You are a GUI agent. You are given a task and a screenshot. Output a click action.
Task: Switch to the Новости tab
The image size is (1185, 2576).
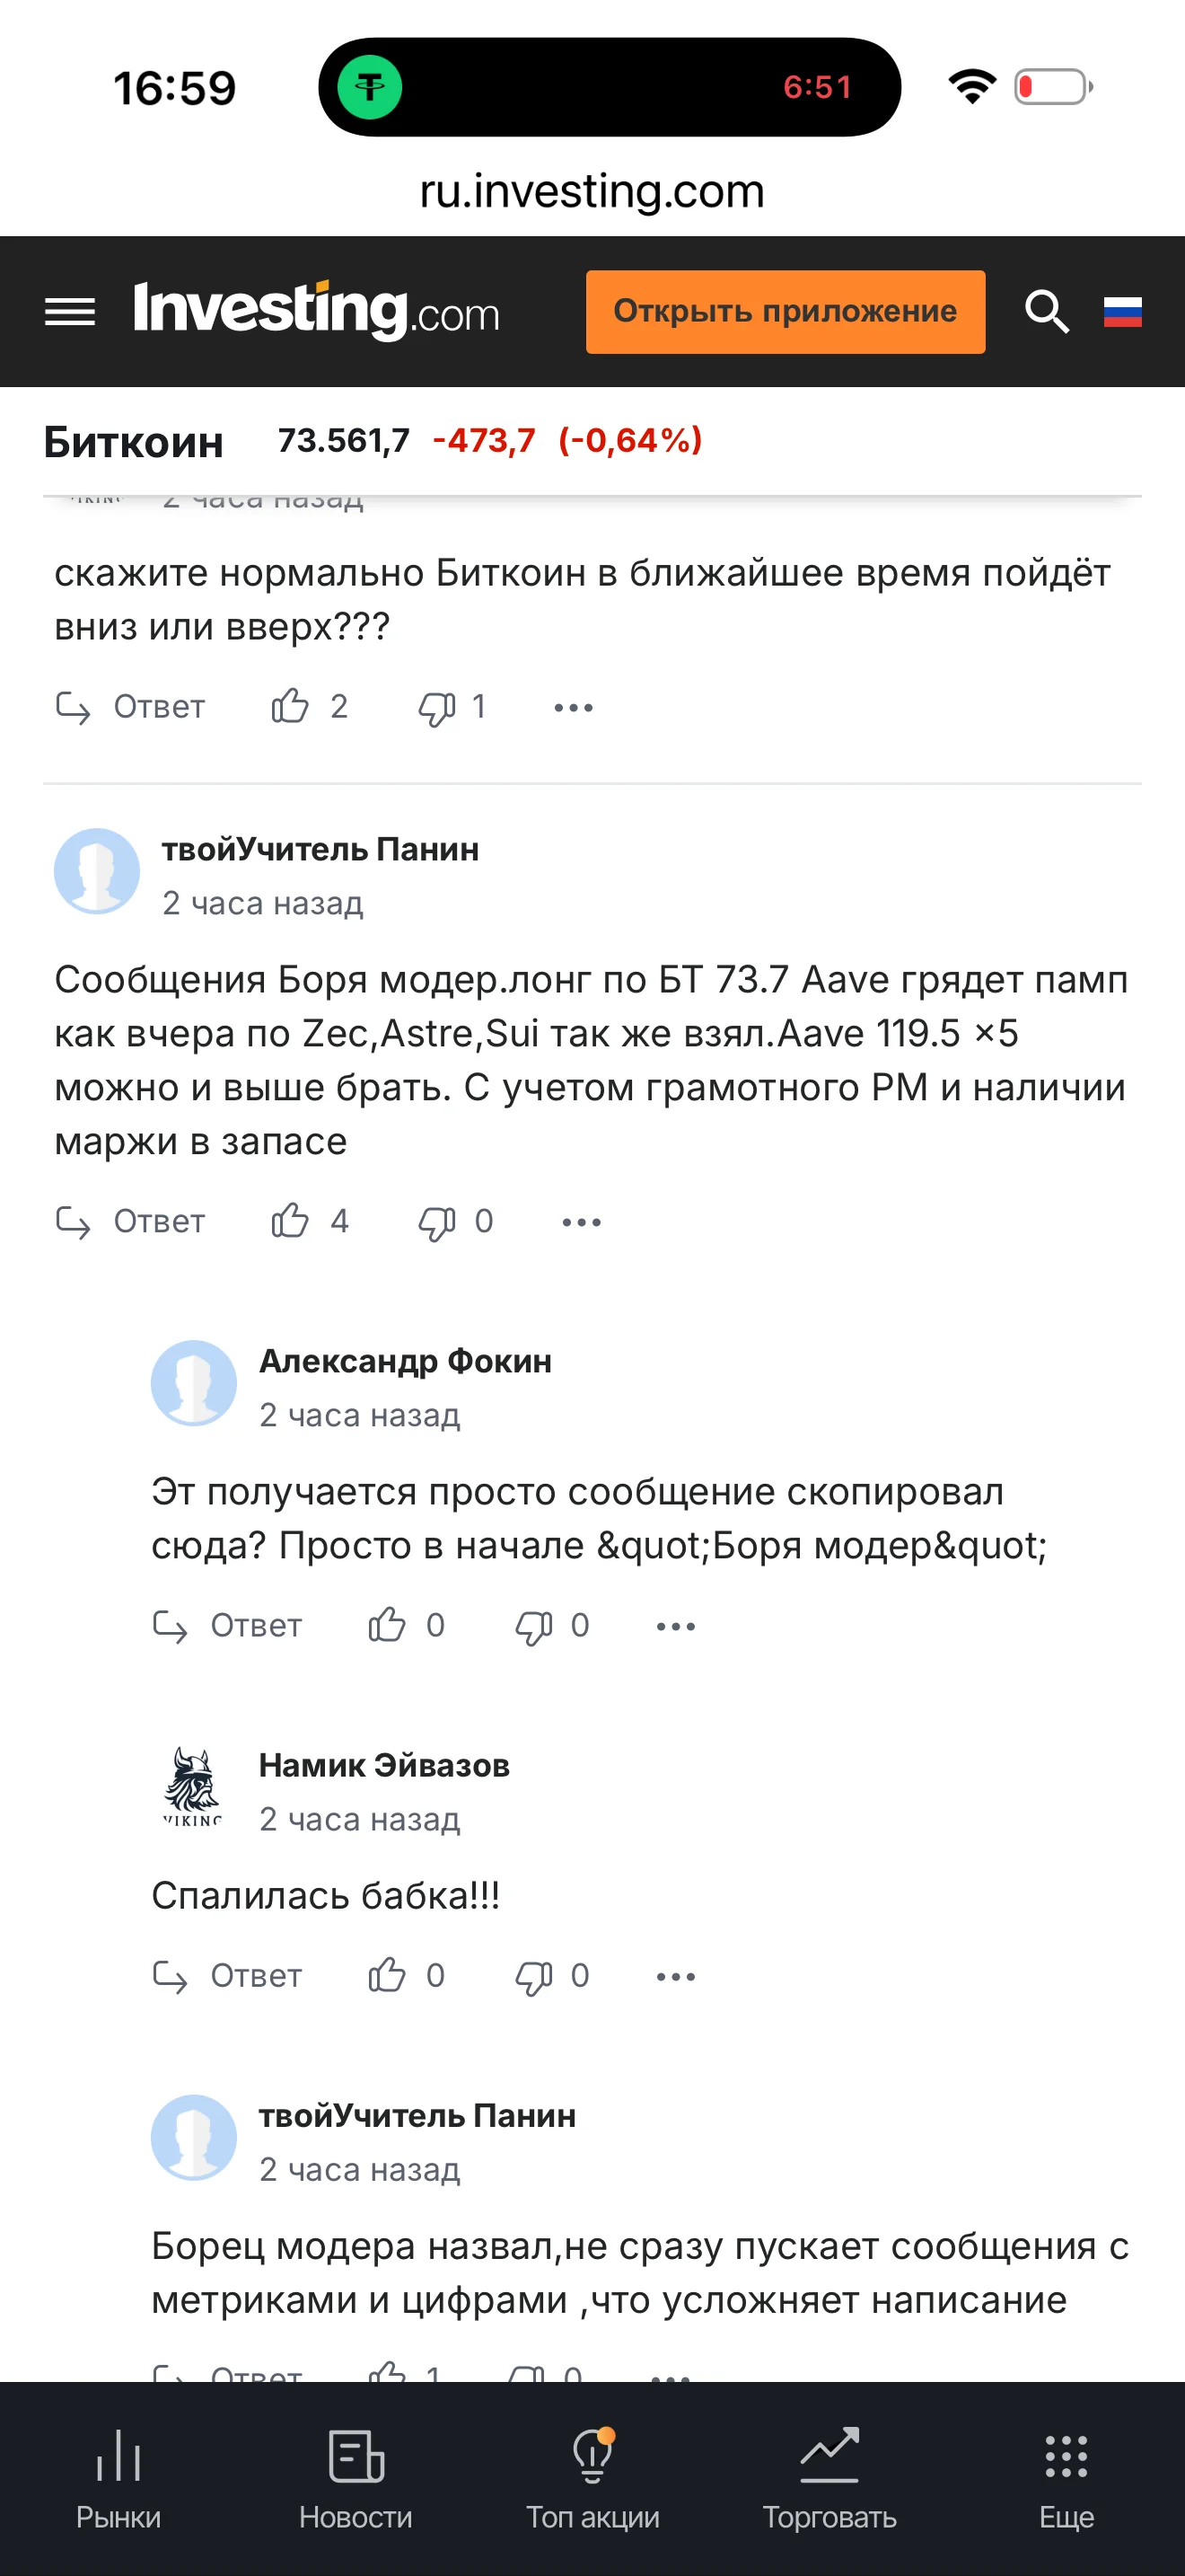pos(355,2478)
